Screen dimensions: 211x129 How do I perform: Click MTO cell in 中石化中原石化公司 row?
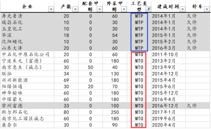(x=139, y=54)
